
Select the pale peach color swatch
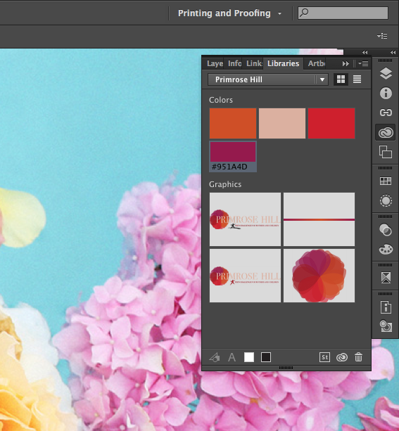click(x=282, y=124)
